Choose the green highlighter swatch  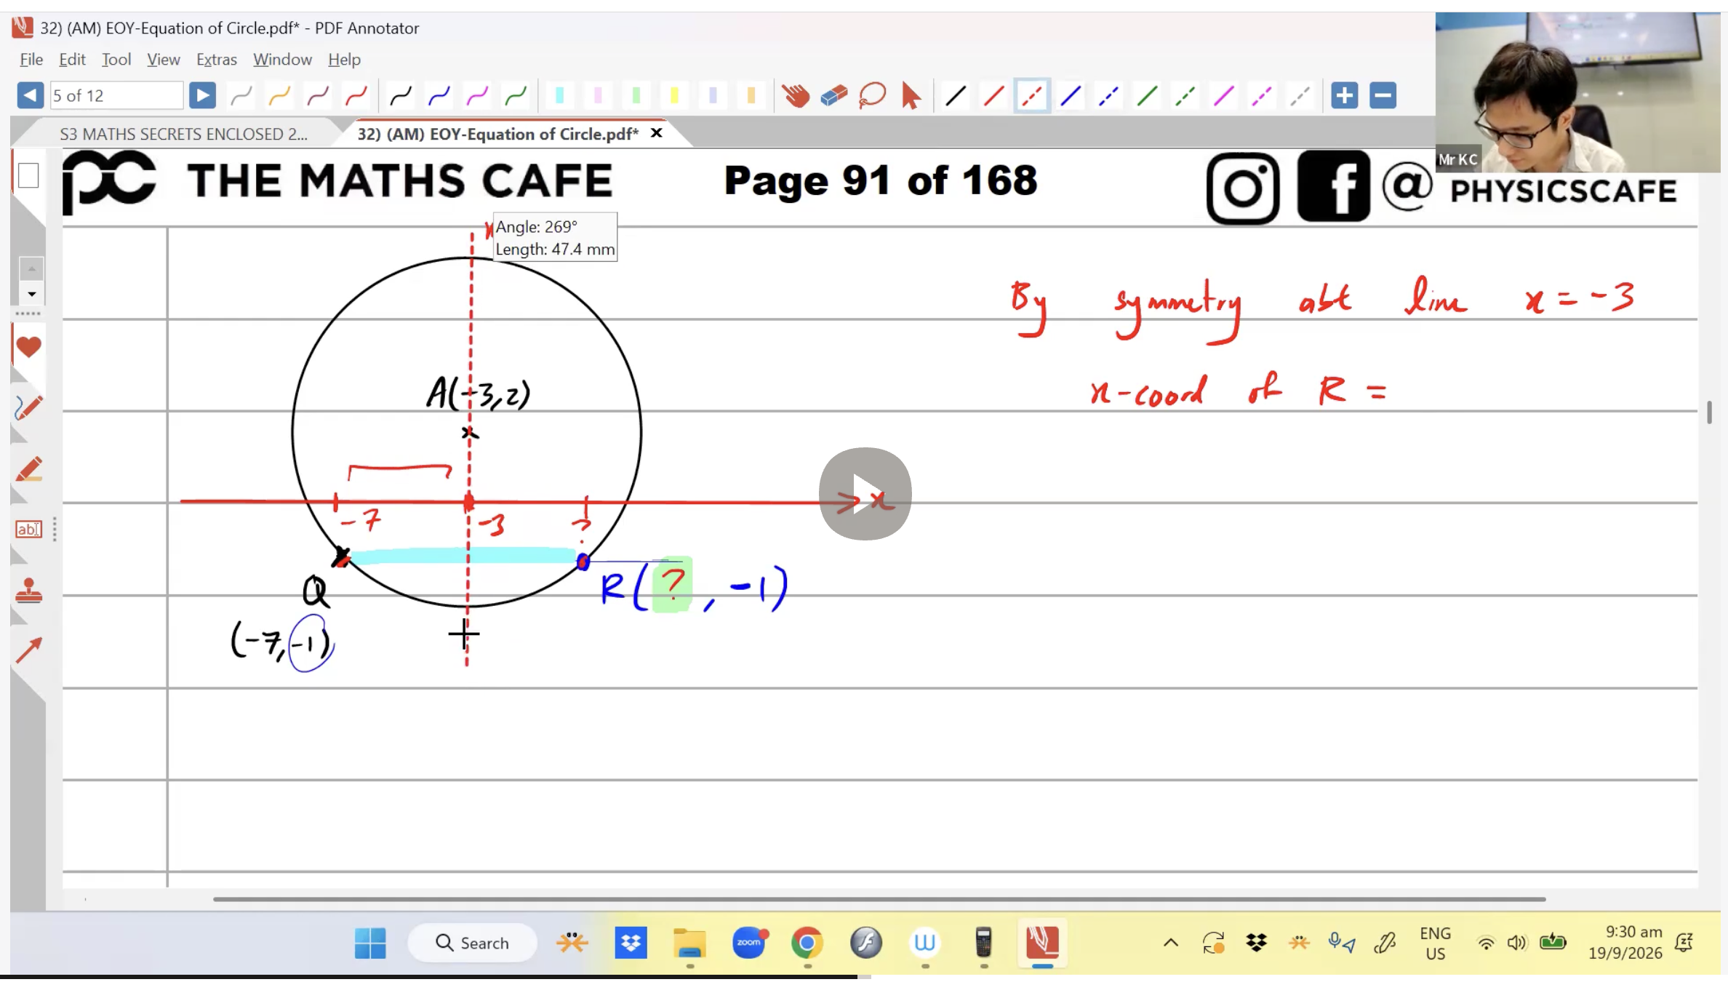[636, 95]
